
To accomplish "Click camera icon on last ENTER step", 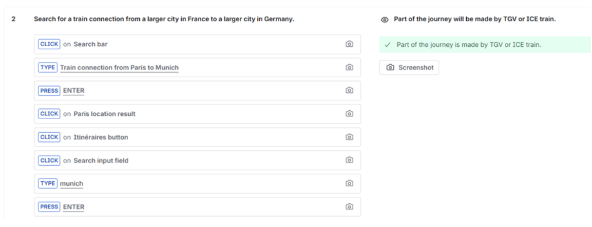I will click(349, 207).
